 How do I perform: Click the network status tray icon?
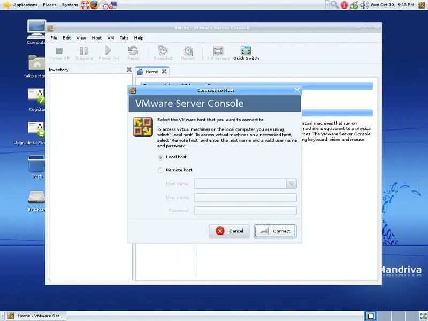[354, 5]
